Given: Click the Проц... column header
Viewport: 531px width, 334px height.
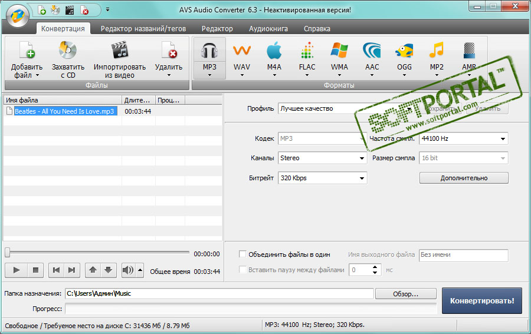Looking at the screenshot, I should 170,100.
